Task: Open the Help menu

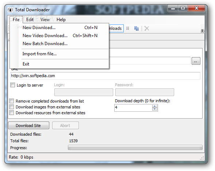Action: (x=61, y=20)
